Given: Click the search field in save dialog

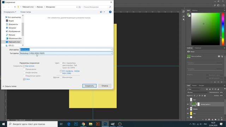Looking at the screenshot, I should point(97,7).
